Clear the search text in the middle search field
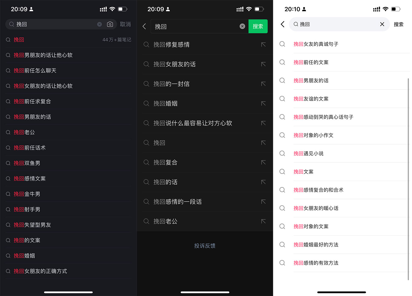Image resolution: width=412 pixels, height=296 pixels. (x=242, y=26)
